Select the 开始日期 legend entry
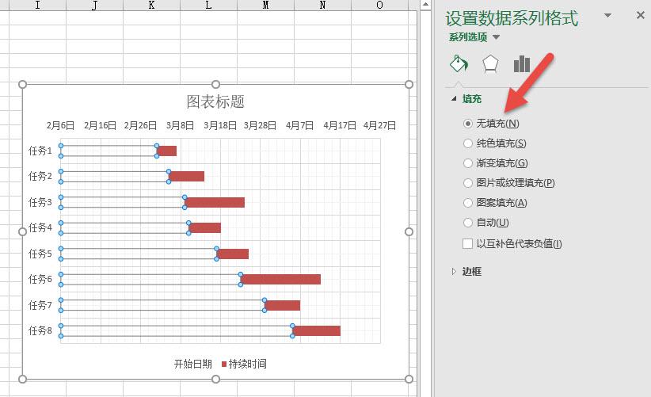Screen dimensions: 651x397 192,365
